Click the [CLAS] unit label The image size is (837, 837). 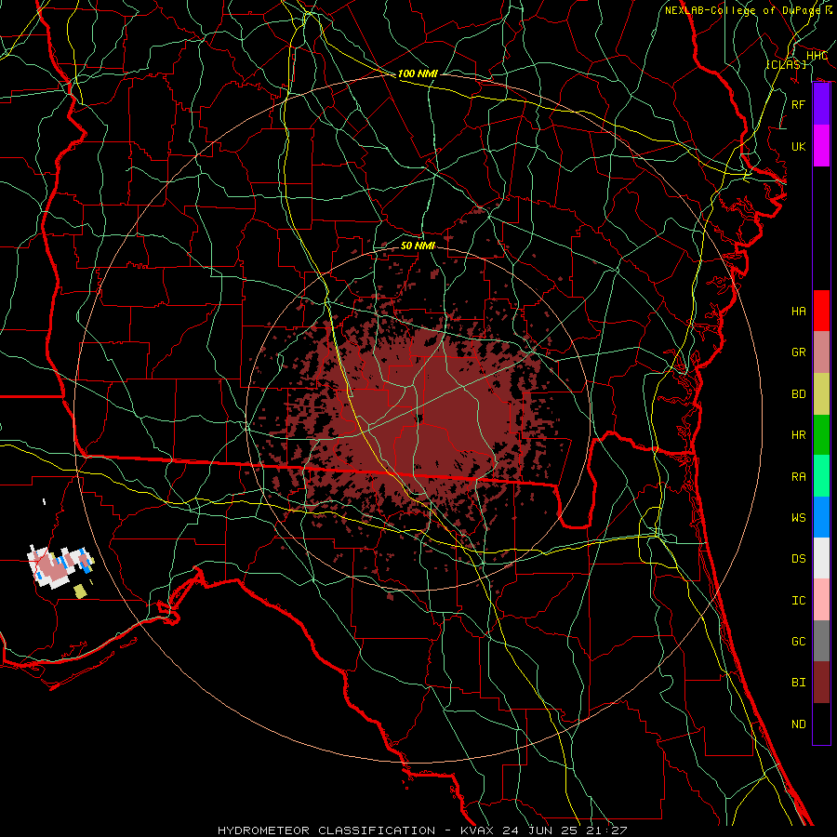786,64
